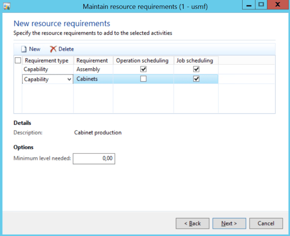
Task: Minimize the Maintain resource requirements window
Action: (249, 4)
